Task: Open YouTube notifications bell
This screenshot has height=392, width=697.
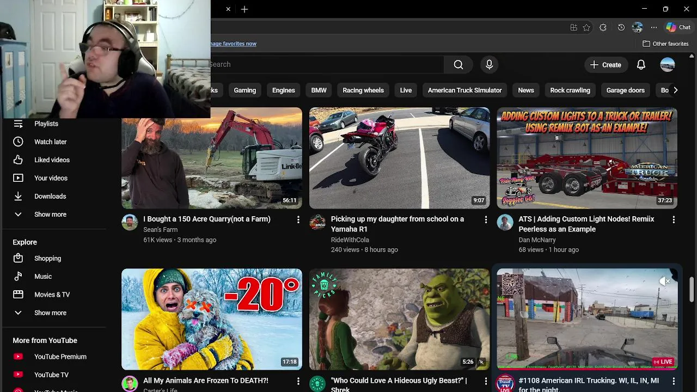Action: coord(641,65)
